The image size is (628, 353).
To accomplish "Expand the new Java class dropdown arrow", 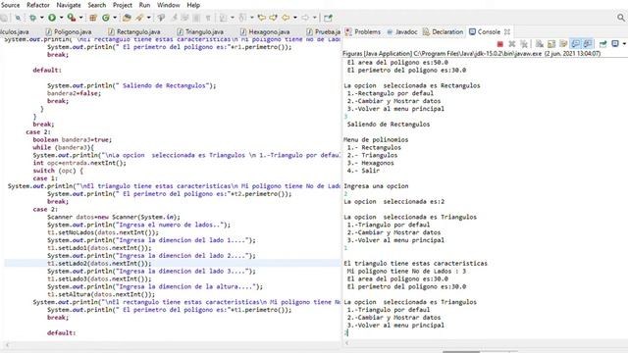I will tap(115, 18).
